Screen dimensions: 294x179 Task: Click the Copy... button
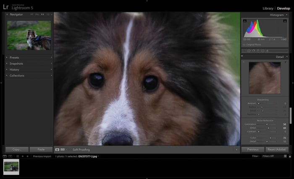tap(17, 150)
